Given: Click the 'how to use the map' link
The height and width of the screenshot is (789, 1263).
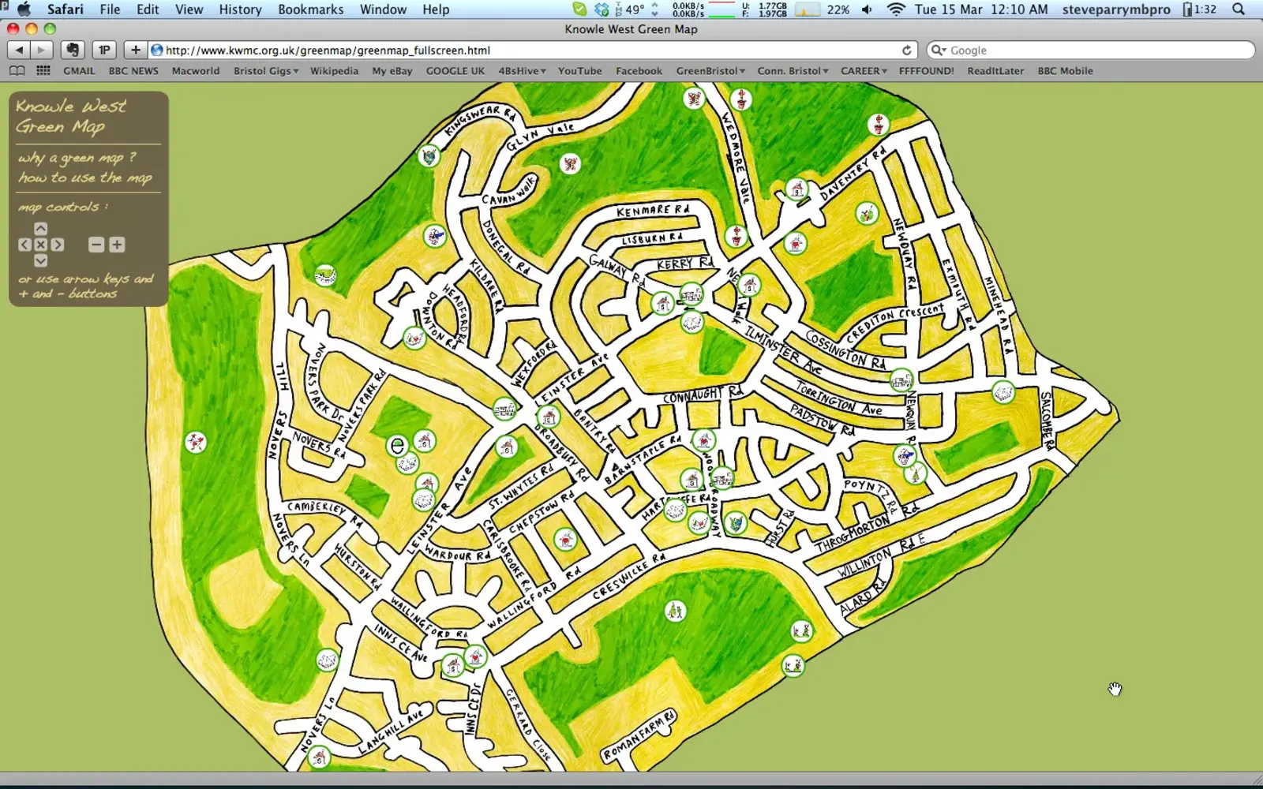Looking at the screenshot, I should pos(85,178).
